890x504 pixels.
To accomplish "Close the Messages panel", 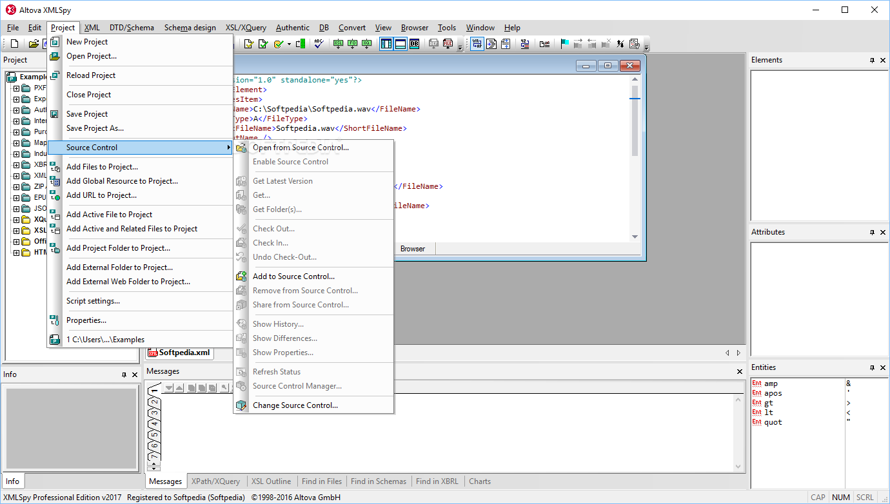I will tap(740, 372).
